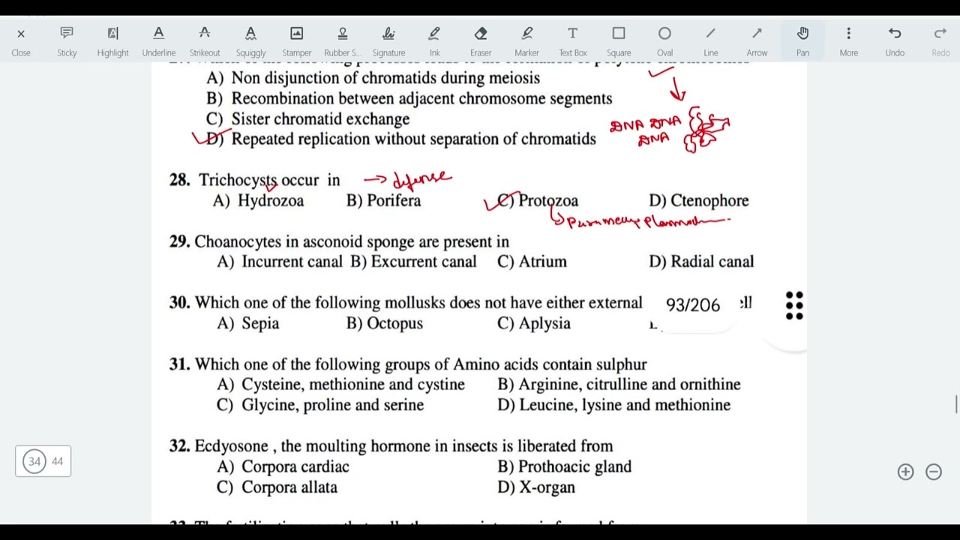This screenshot has height=540, width=960.
Task: Select the Highlight tool
Action: (112, 41)
